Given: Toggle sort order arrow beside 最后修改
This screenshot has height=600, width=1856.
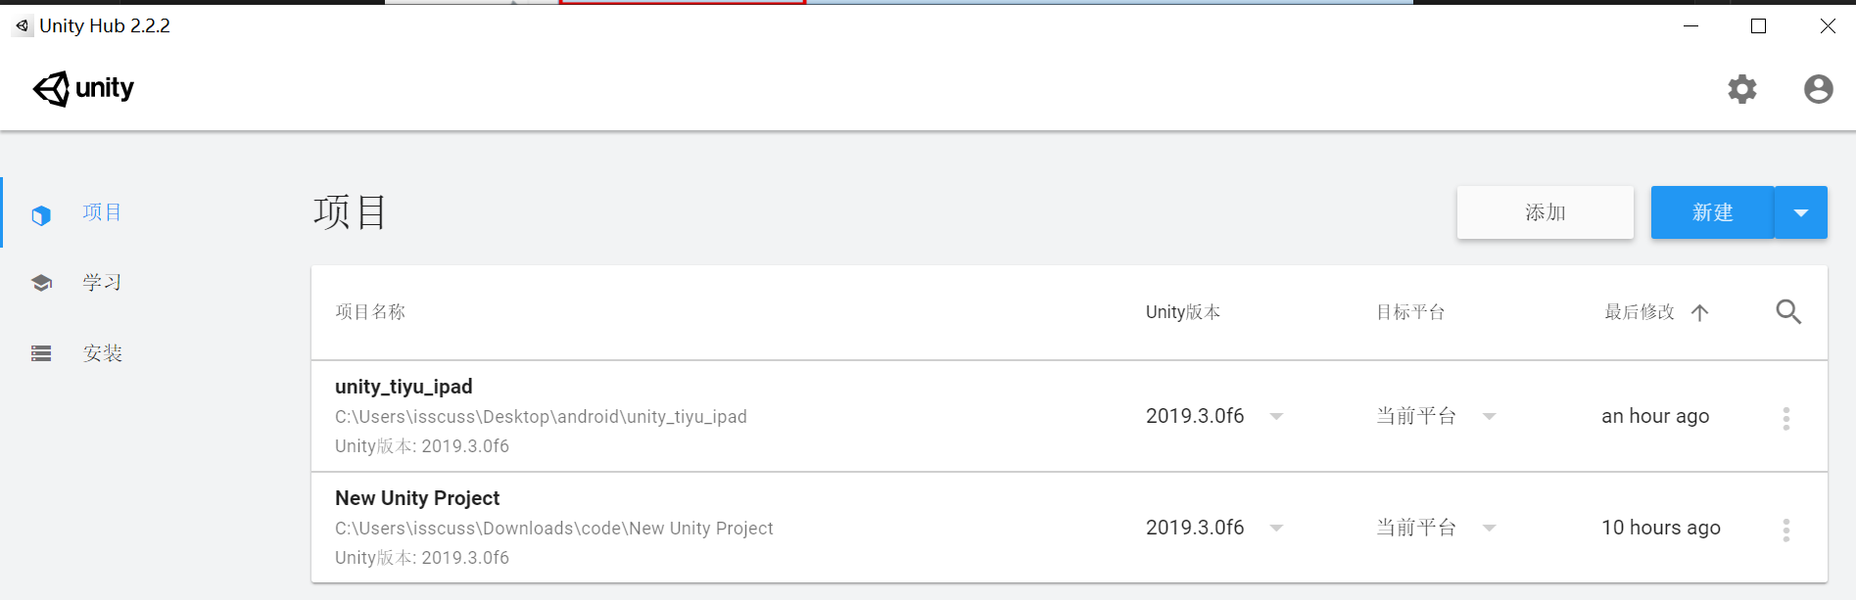Looking at the screenshot, I should [x=1700, y=313].
